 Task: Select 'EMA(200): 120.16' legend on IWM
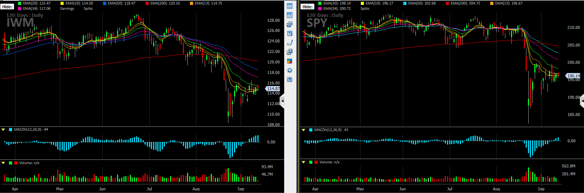[x=166, y=3]
